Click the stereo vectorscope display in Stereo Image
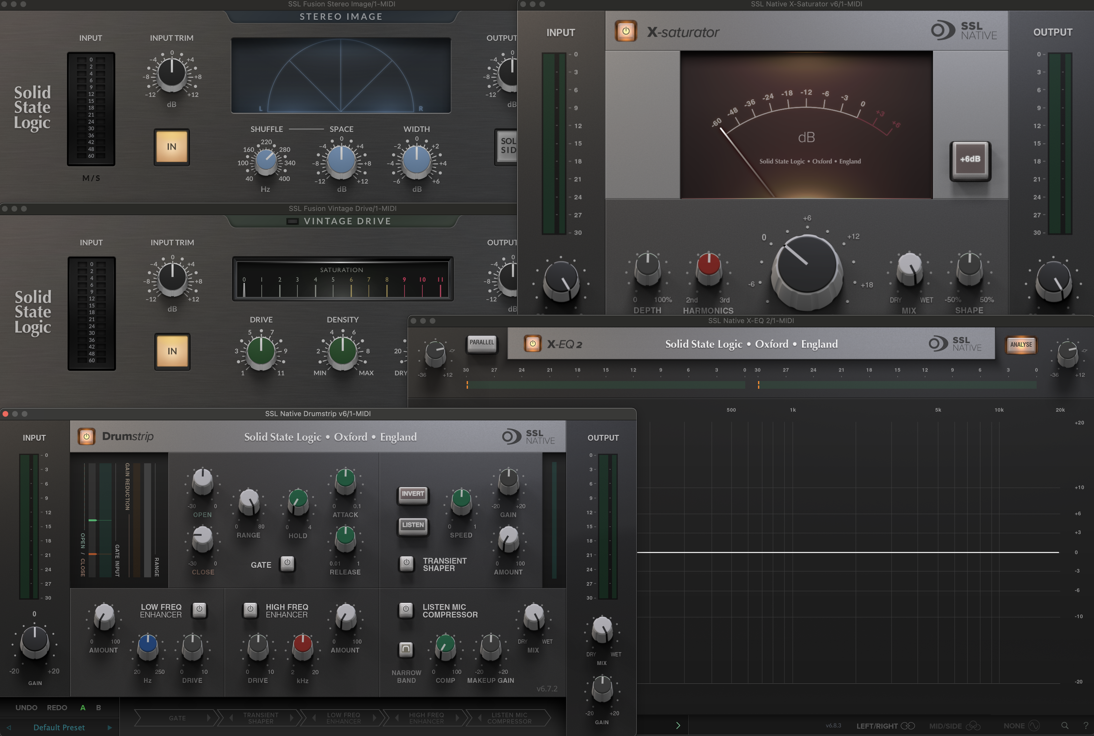This screenshot has height=736, width=1094. coord(341,76)
